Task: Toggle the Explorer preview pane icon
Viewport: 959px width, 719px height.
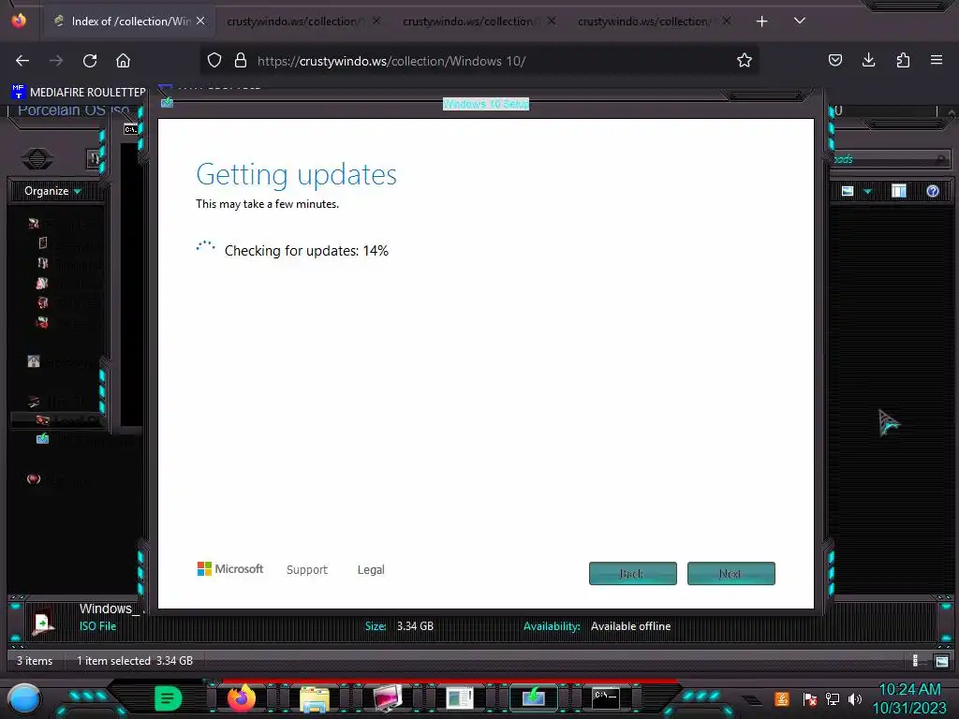Action: [899, 191]
